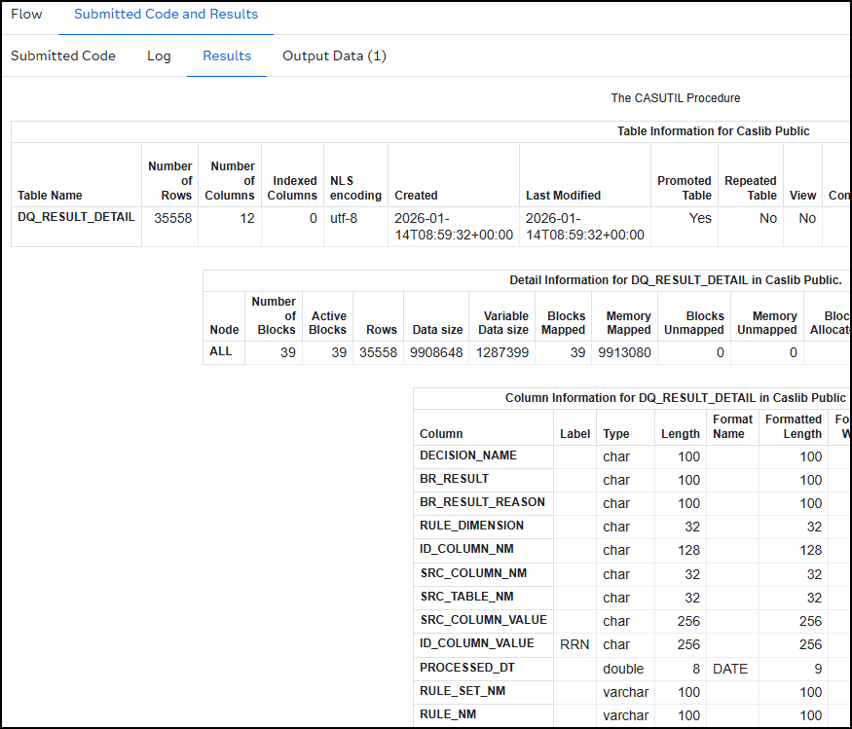Select the Submitted Code and Results tab
Image resolution: width=852 pixels, height=729 pixels.
point(166,15)
